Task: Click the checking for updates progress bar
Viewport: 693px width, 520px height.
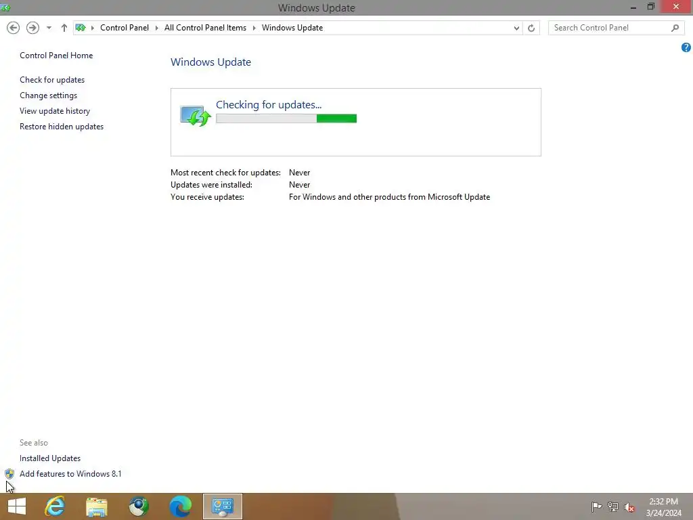Action: [x=286, y=118]
